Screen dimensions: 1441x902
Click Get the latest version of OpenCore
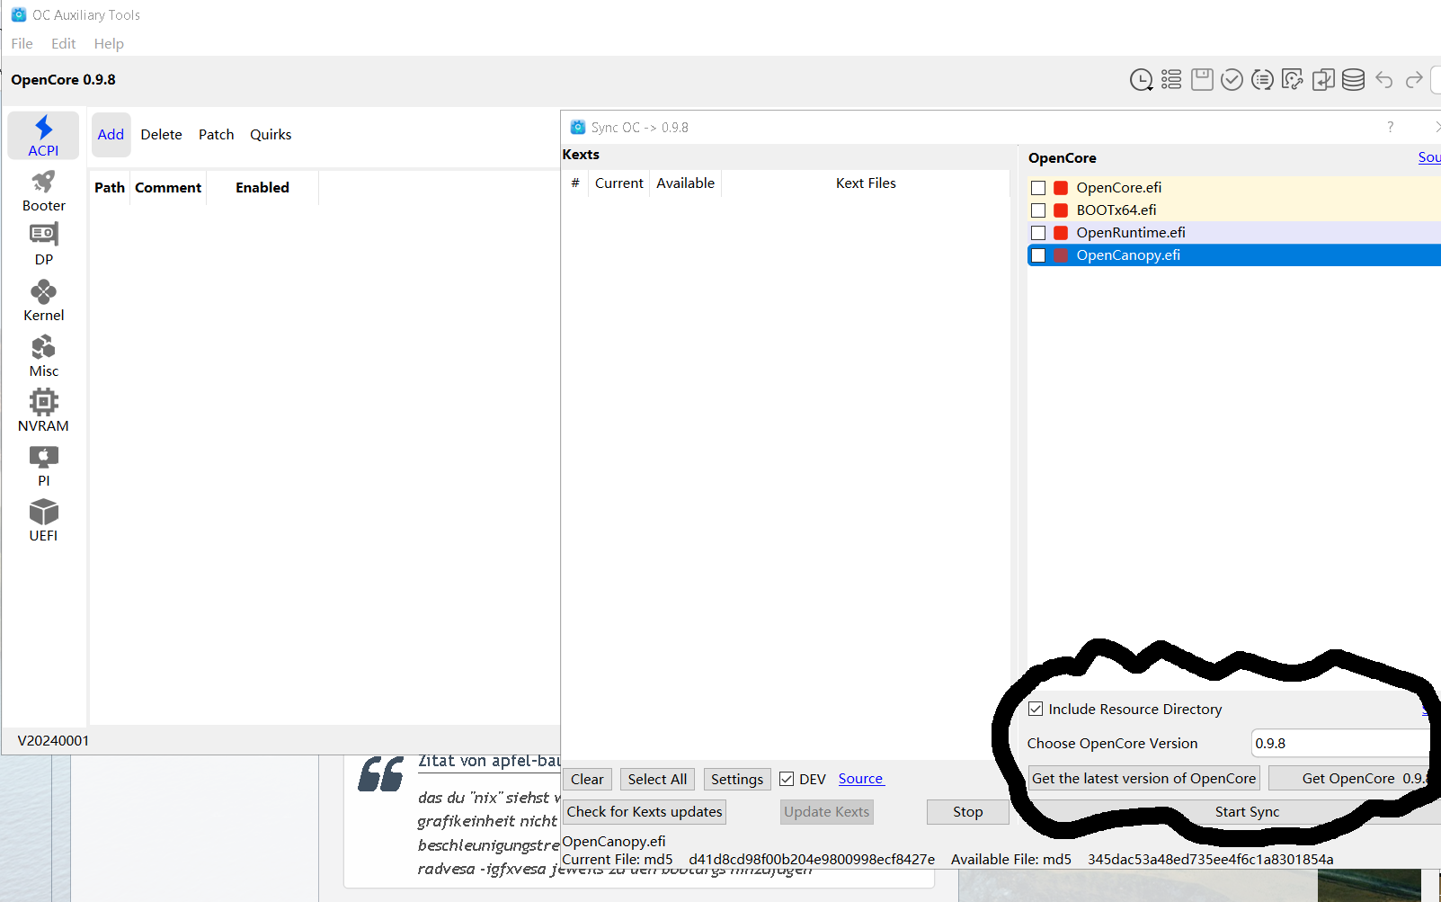tap(1143, 778)
